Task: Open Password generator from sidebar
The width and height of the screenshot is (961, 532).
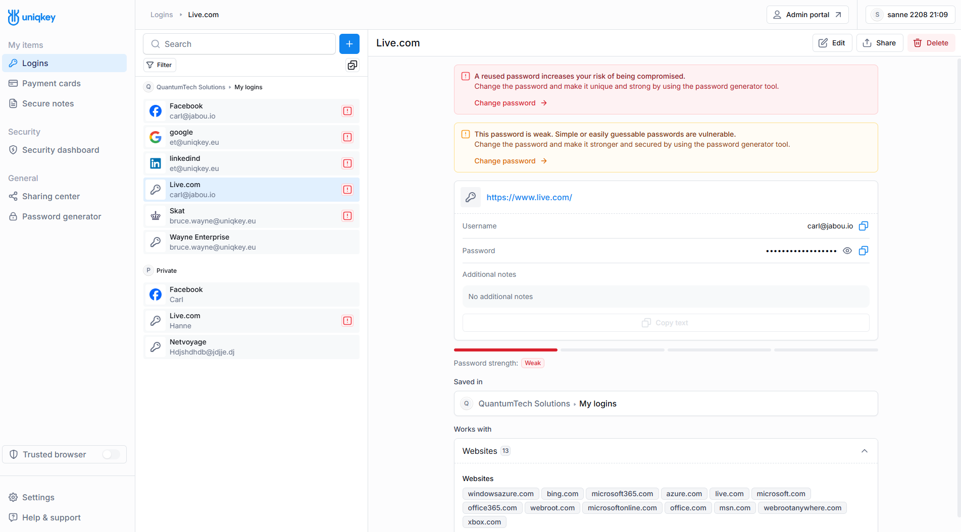Action: click(61, 216)
